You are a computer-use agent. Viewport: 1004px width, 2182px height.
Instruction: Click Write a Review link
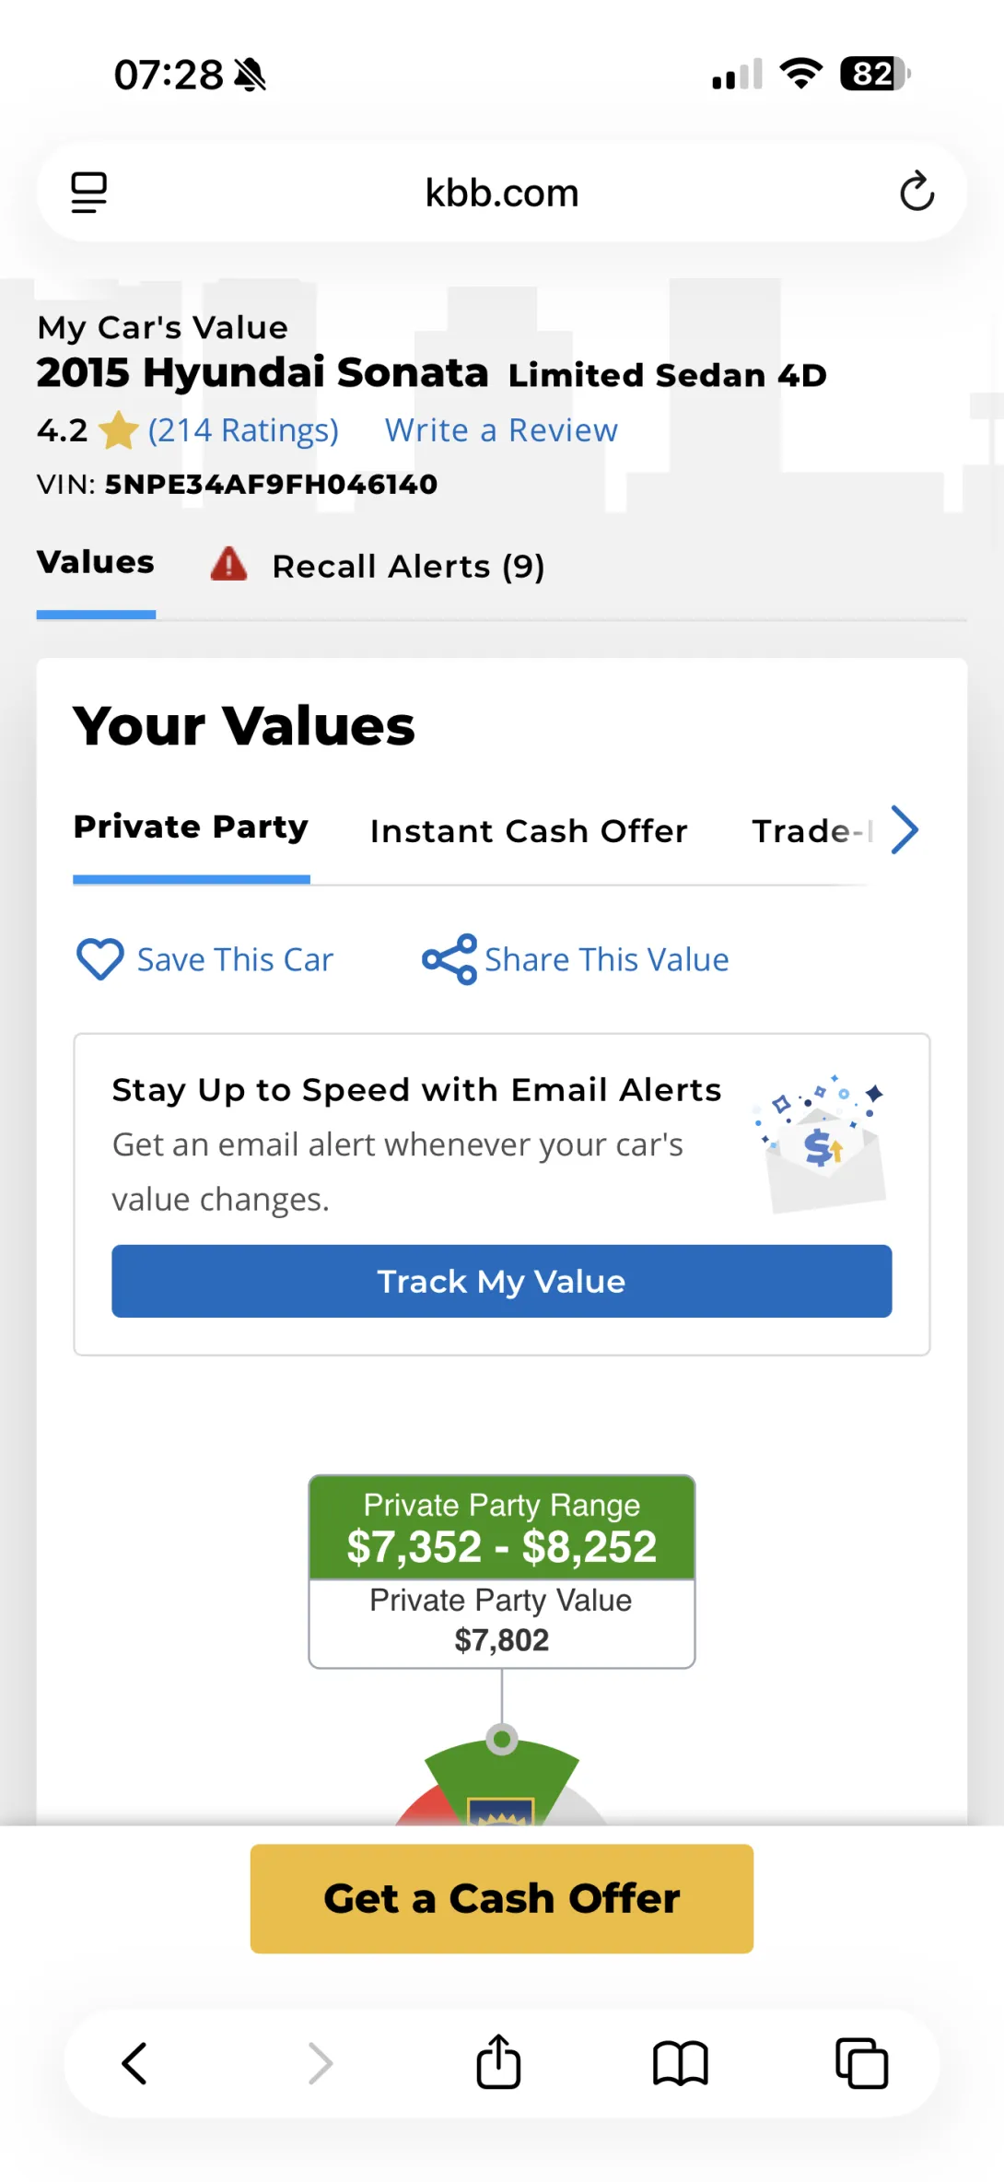501,430
